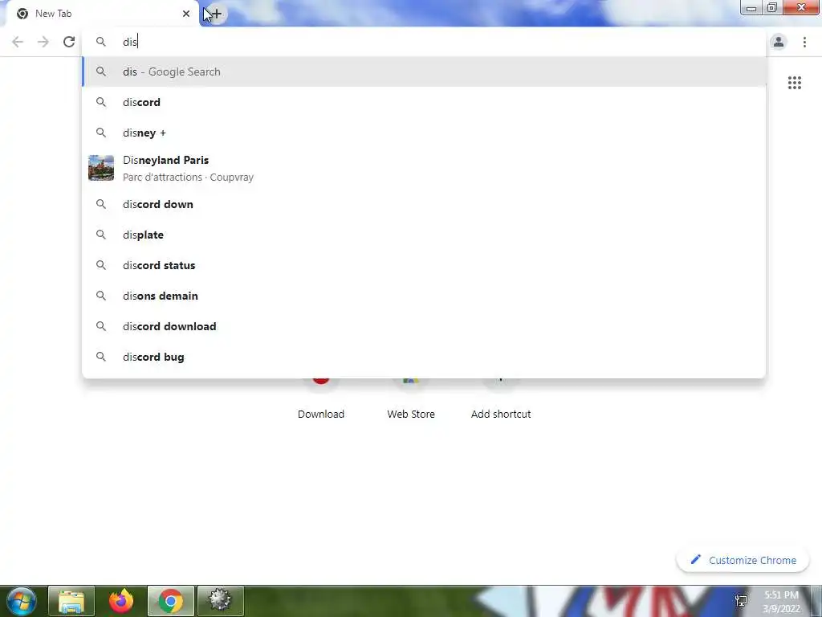The width and height of the screenshot is (822, 617).
Task: Open the Chrome profile avatar icon
Action: (779, 42)
